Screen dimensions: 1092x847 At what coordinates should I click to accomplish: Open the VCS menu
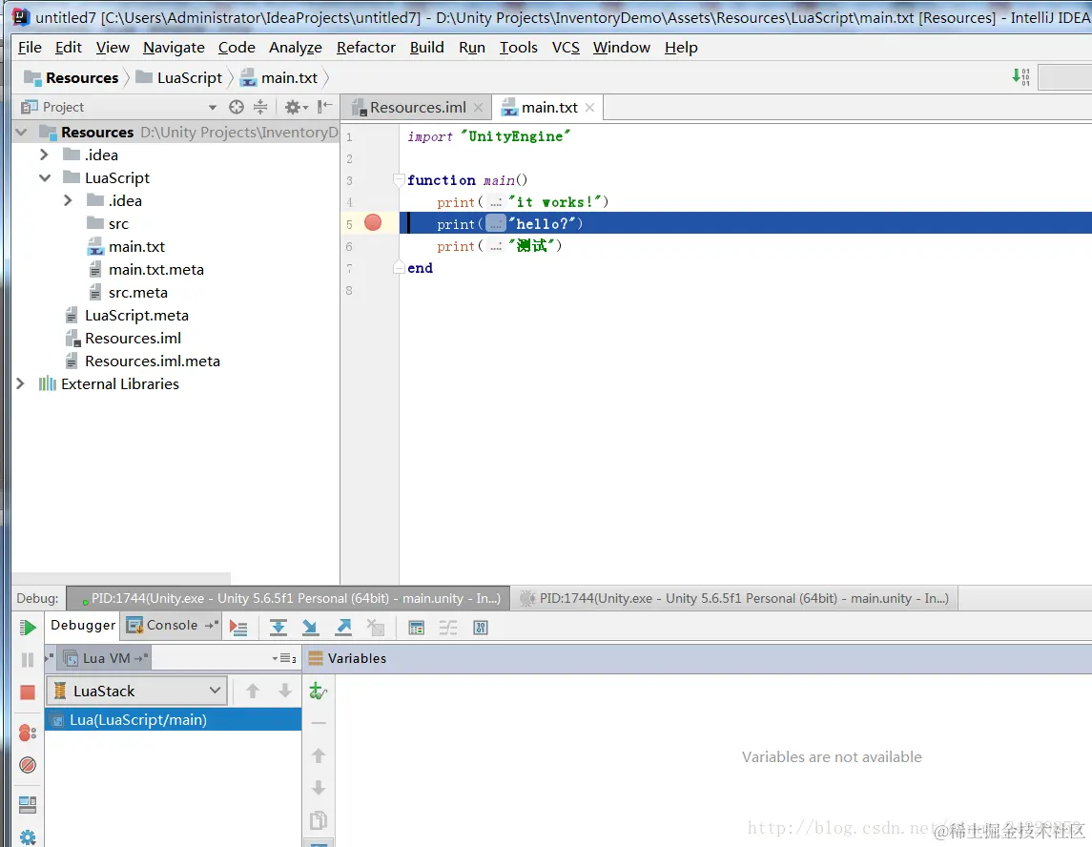point(566,48)
